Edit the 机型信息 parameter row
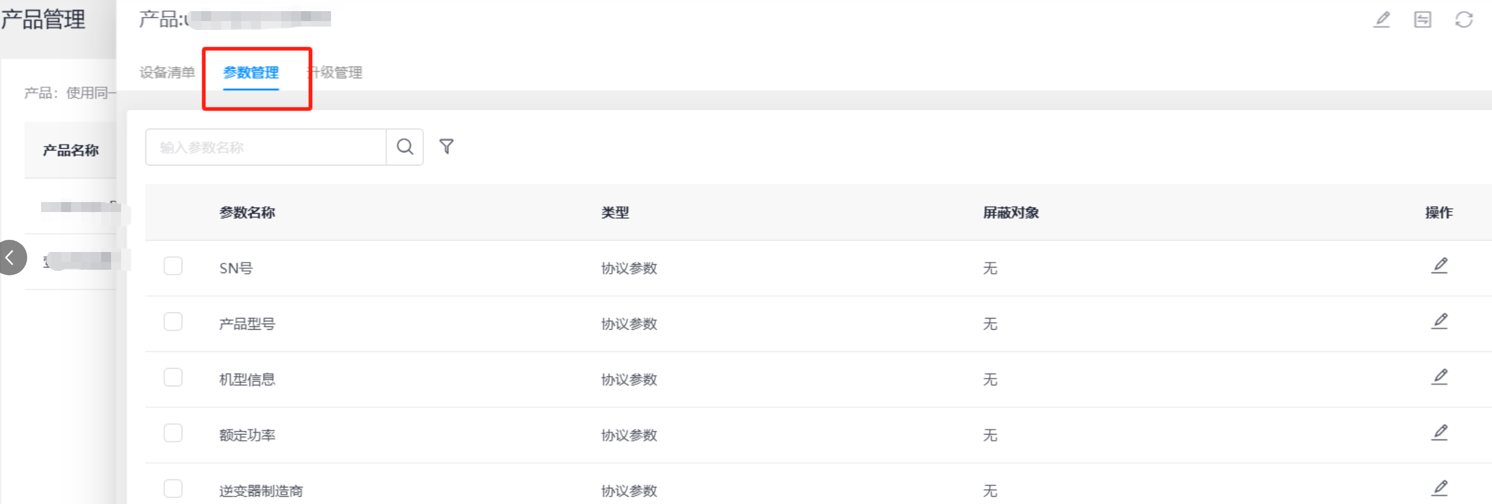 coord(1439,377)
